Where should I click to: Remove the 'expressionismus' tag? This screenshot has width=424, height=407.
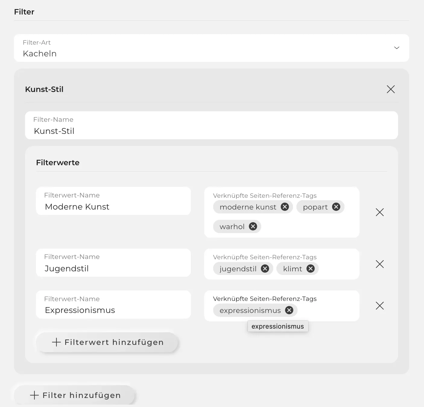click(x=289, y=310)
